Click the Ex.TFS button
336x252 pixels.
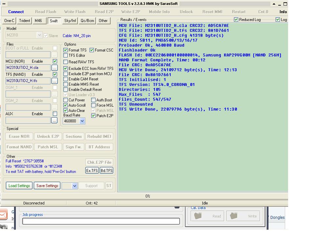(92, 170)
